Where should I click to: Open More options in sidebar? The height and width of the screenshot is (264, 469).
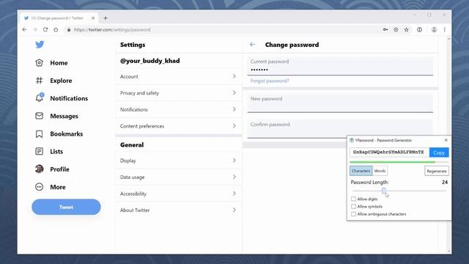pyautogui.click(x=58, y=187)
